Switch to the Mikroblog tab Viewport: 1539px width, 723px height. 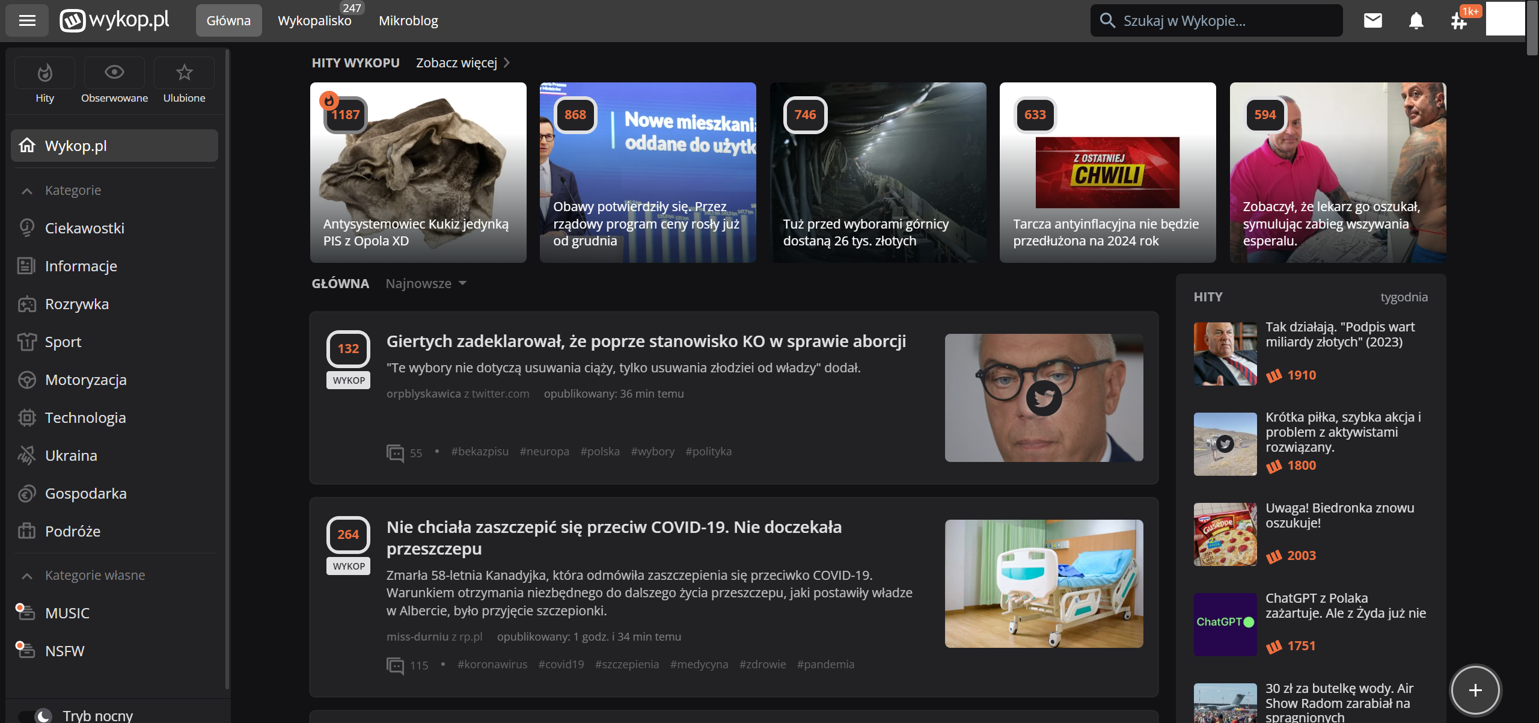pos(408,20)
